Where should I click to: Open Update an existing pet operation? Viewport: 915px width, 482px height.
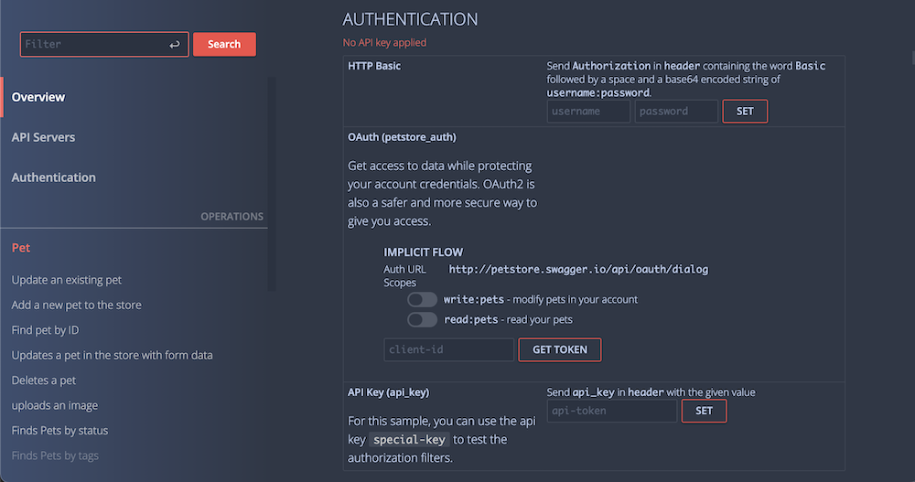point(67,280)
